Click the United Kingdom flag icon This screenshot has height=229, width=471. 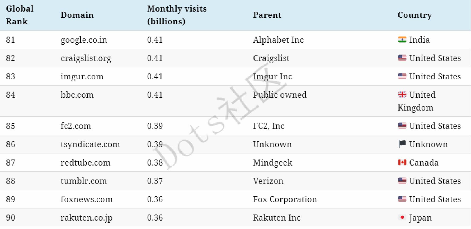coord(402,94)
